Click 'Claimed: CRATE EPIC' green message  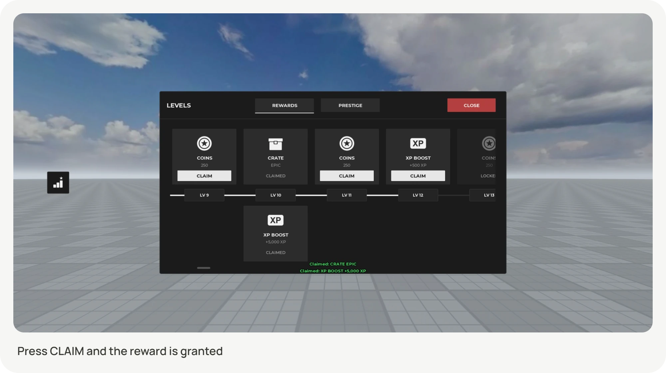333,264
